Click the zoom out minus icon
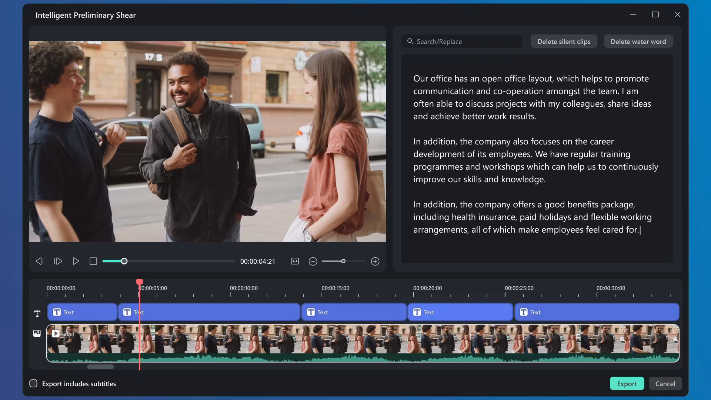The width and height of the screenshot is (711, 400). [x=313, y=261]
